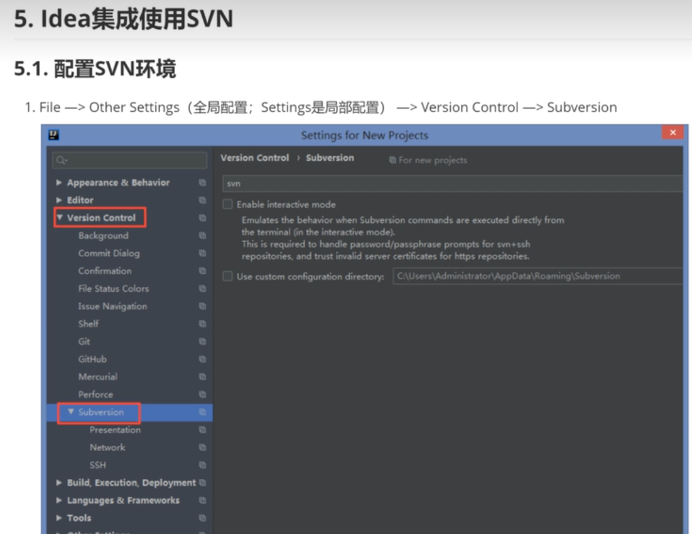
Task: Select Presentation under Subversion
Action: pyautogui.click(x=115, y=430)
